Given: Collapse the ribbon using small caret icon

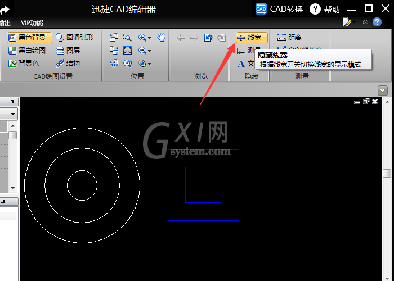Looking at the screenshot, I should click(366, 22).
